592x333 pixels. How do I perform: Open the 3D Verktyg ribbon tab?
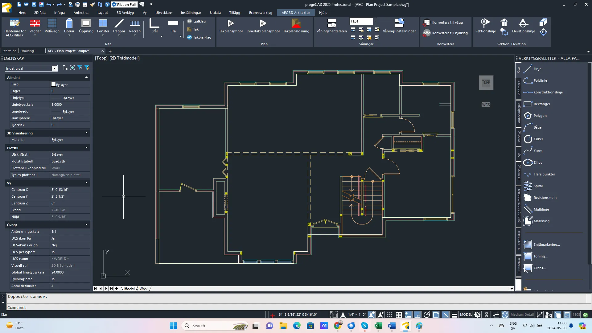tap(125, 13)
